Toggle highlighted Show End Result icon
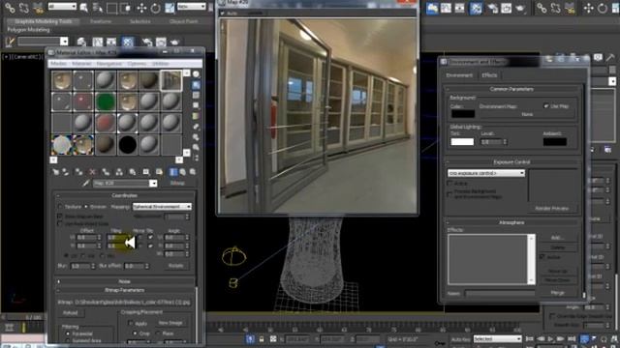This screenshot has height=348, width=620. tap(173, 172)
